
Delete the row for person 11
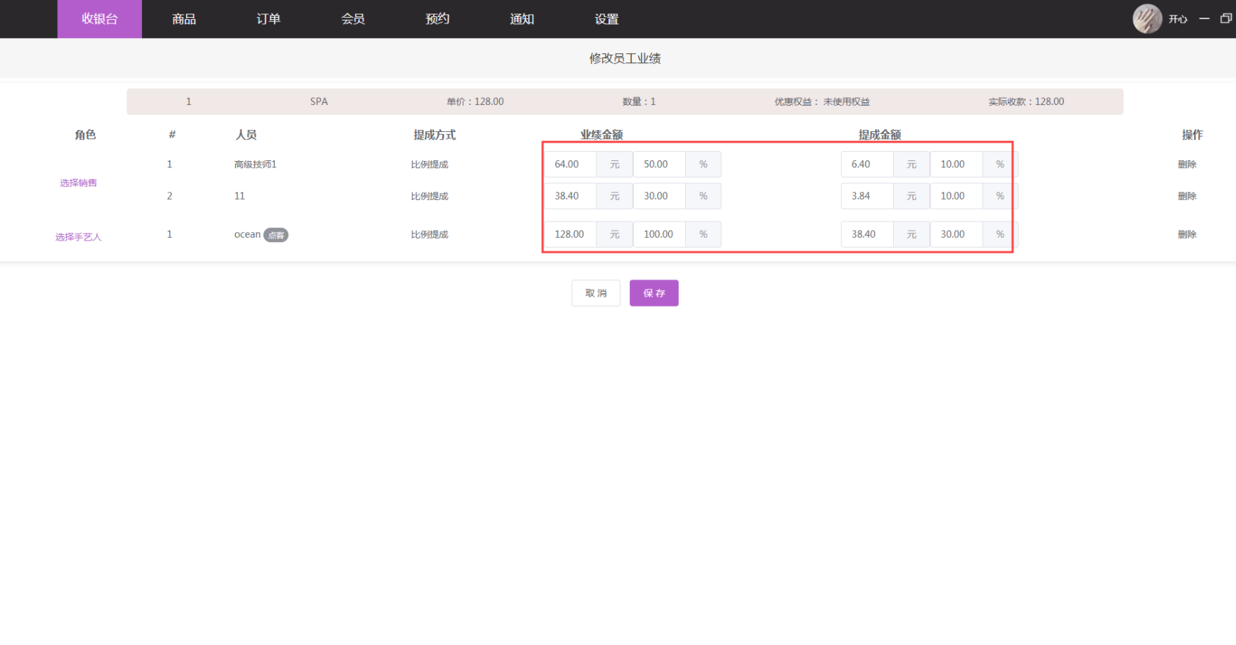click(x=1187, y=197)
